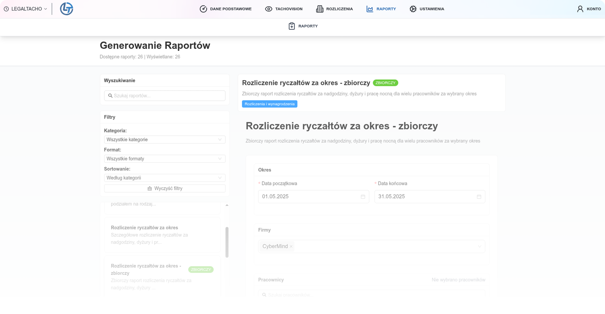Select the Raporty submenu tab

tap(303, 26)
